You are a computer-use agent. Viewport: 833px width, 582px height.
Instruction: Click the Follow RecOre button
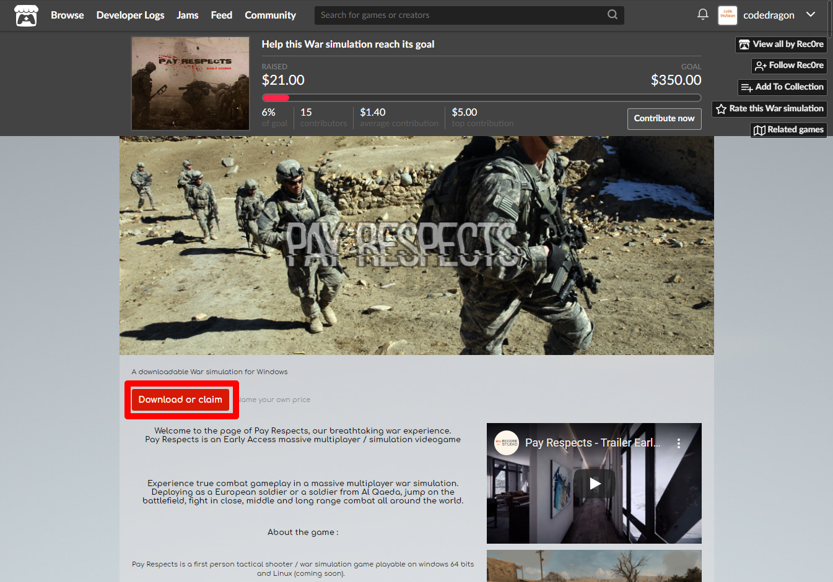(789, 66)
